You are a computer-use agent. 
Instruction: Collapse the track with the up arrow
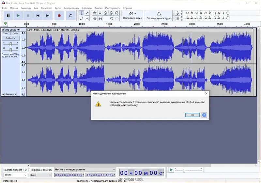point(3,95)
